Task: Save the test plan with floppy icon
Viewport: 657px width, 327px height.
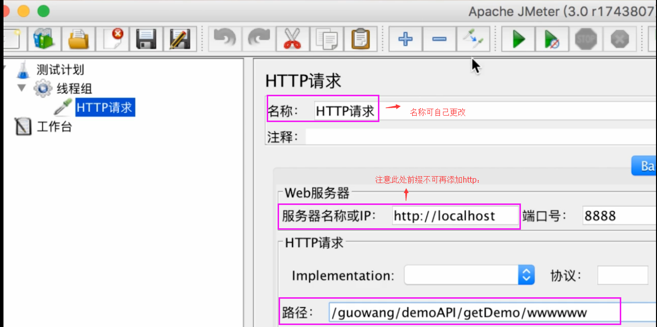Action: click(146, 38)
